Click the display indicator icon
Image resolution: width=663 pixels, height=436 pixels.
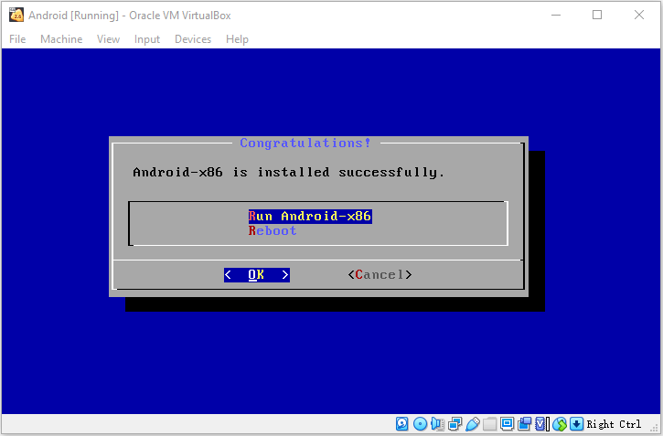507,423
